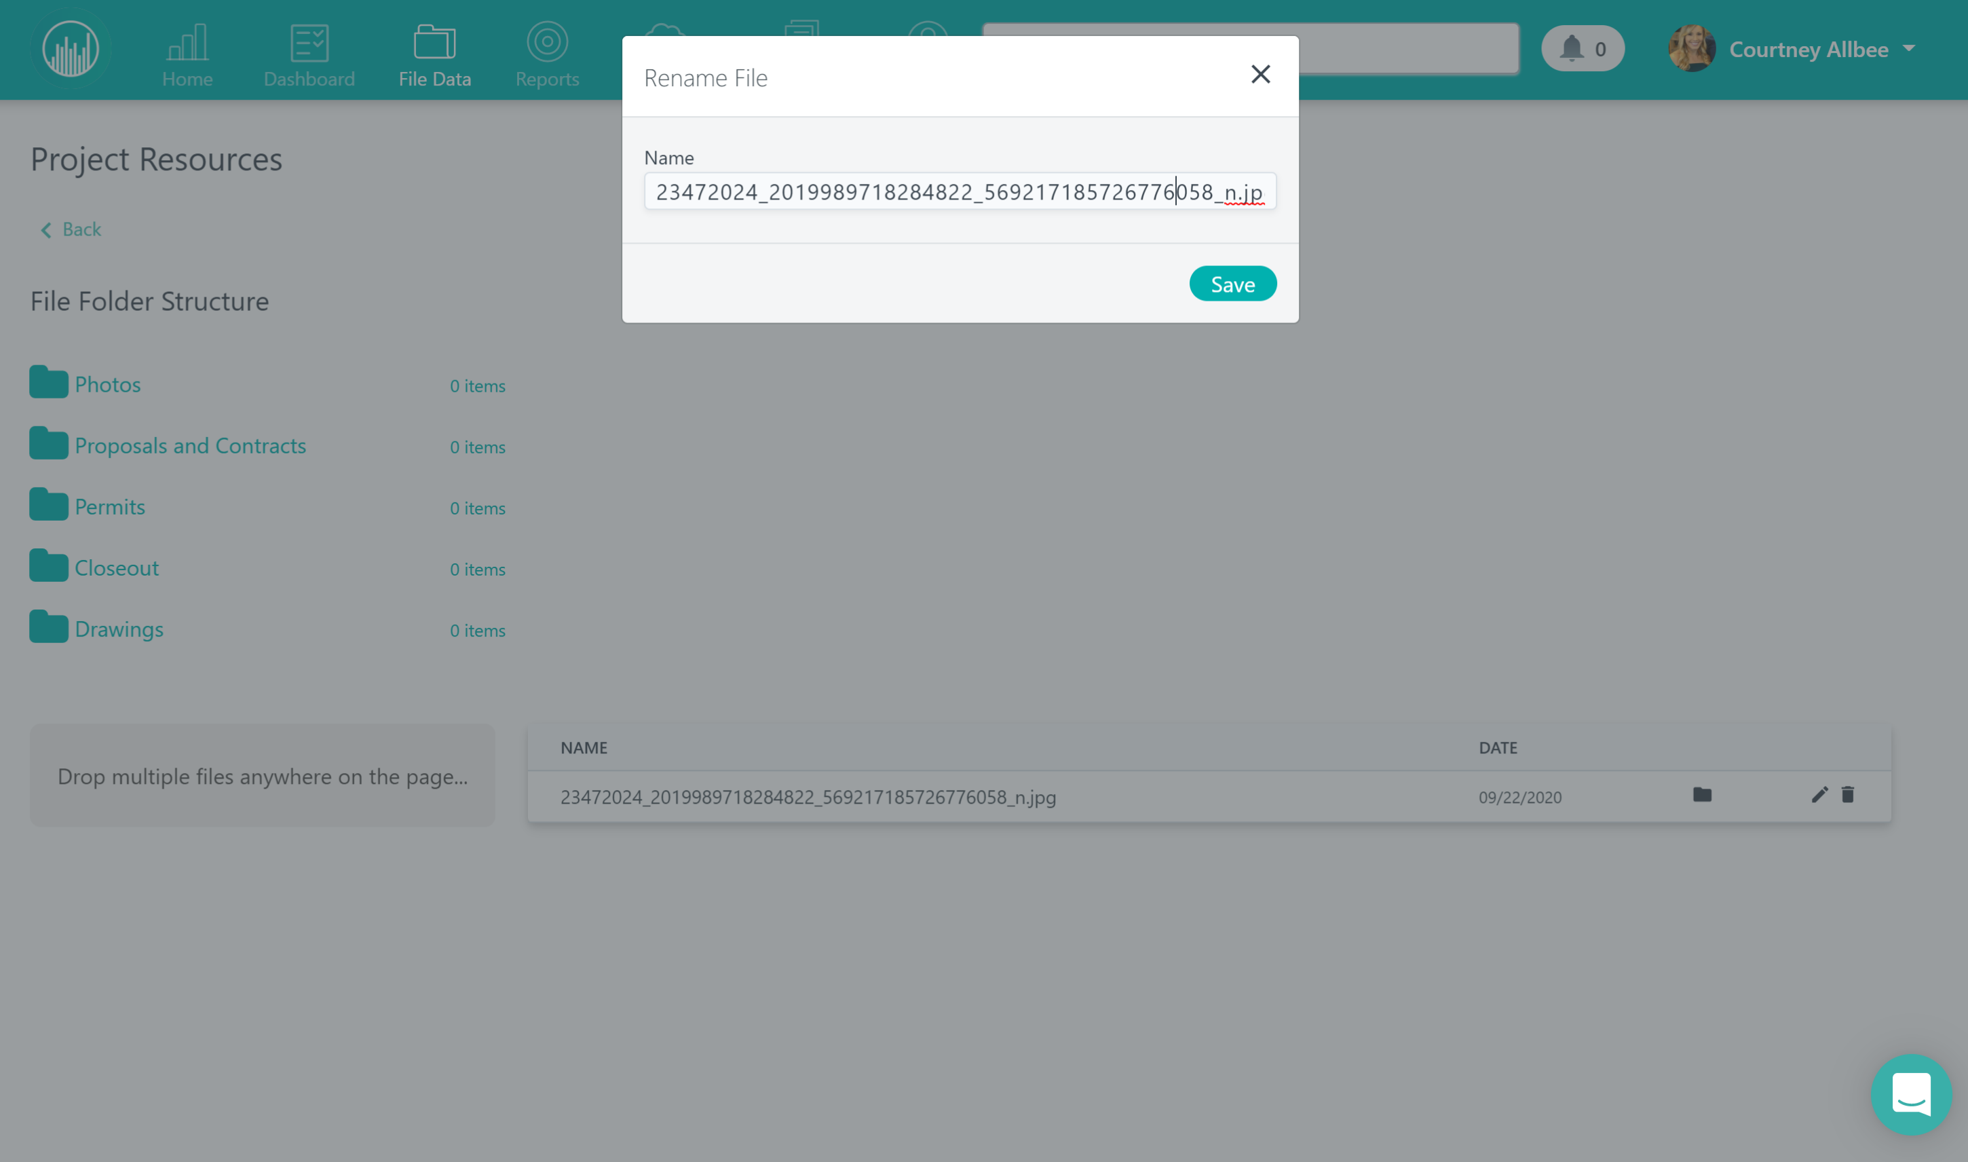1968x1162 pixels.
Task: Select the file 23472024_..._n.jpg row
Action: coord(1209,796)
